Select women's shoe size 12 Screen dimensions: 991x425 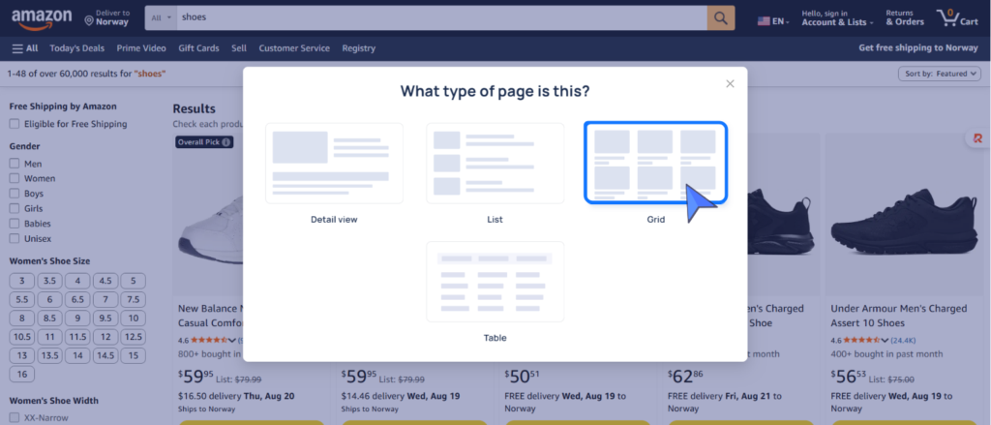(x=105, y=337)
